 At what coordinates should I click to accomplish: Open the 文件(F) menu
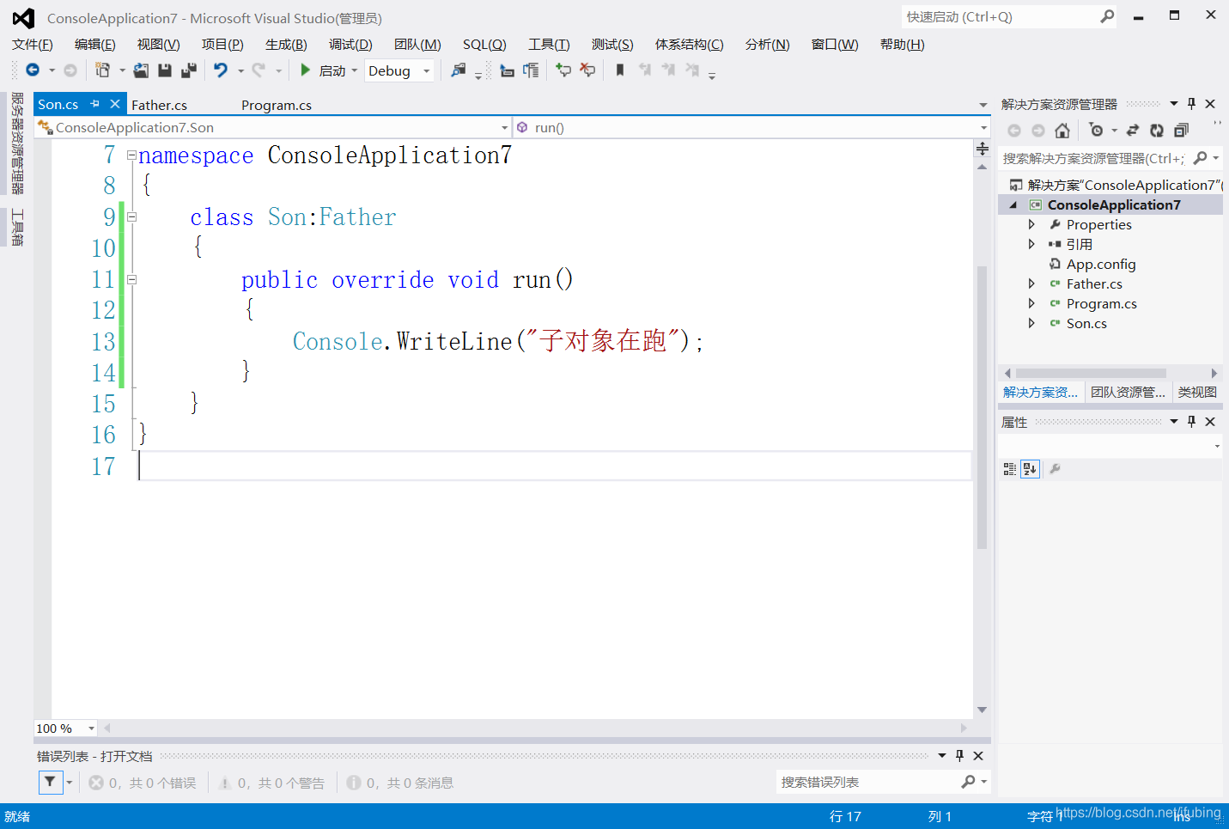[32, 45]
